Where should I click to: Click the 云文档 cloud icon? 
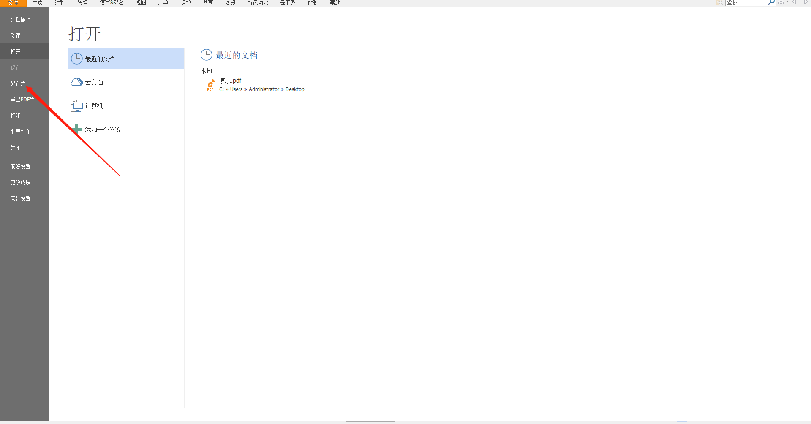point(76,82)
